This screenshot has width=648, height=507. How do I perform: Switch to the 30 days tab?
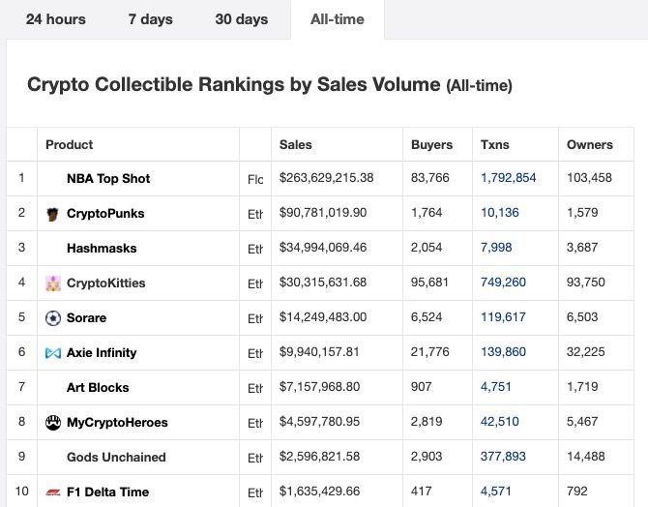click(242, 19)
